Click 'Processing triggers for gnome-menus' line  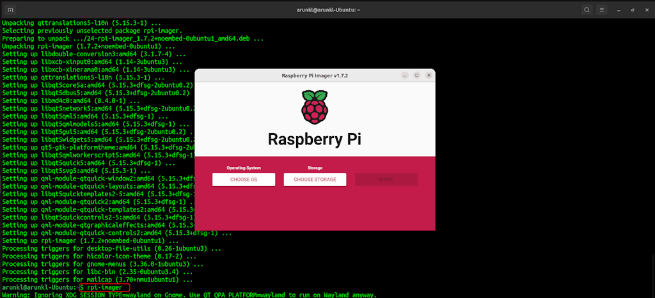pos(103,264)
